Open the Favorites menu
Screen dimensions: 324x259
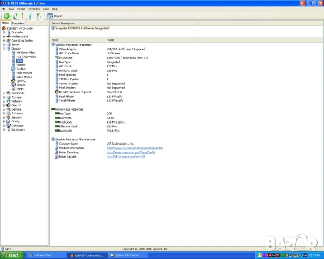(34, 9)
